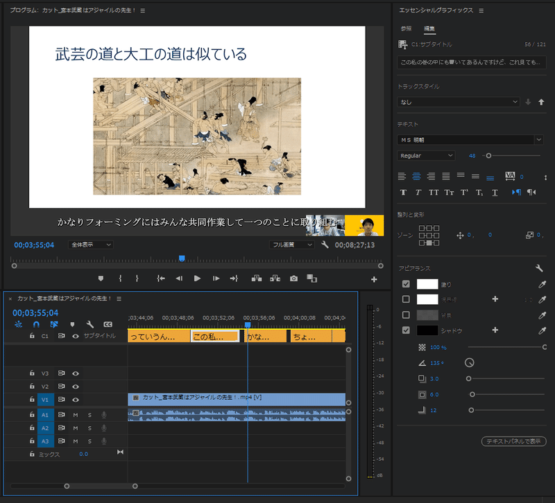The height and width of the screenshot is (503, 555).
Task: Click the Lift button in the Program monitor
Action: coord(257,279)
